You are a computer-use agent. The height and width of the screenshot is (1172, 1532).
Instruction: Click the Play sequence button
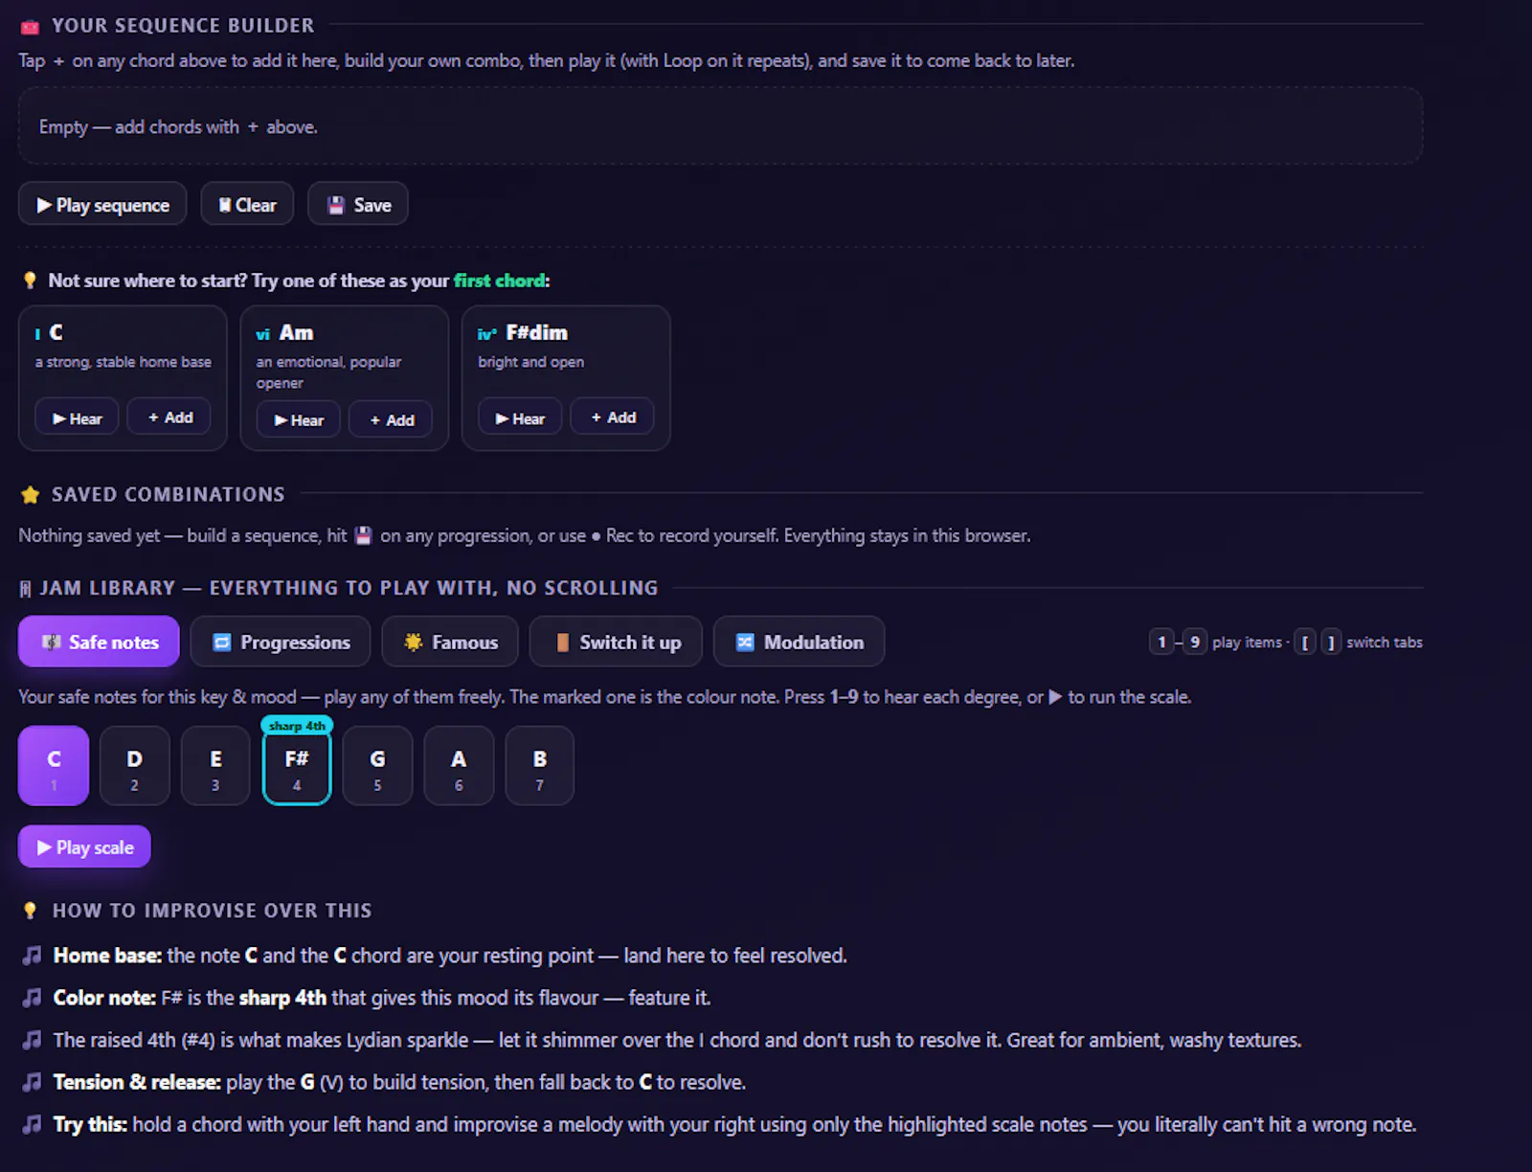102,204
